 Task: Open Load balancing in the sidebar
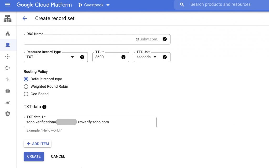[8, 34]
